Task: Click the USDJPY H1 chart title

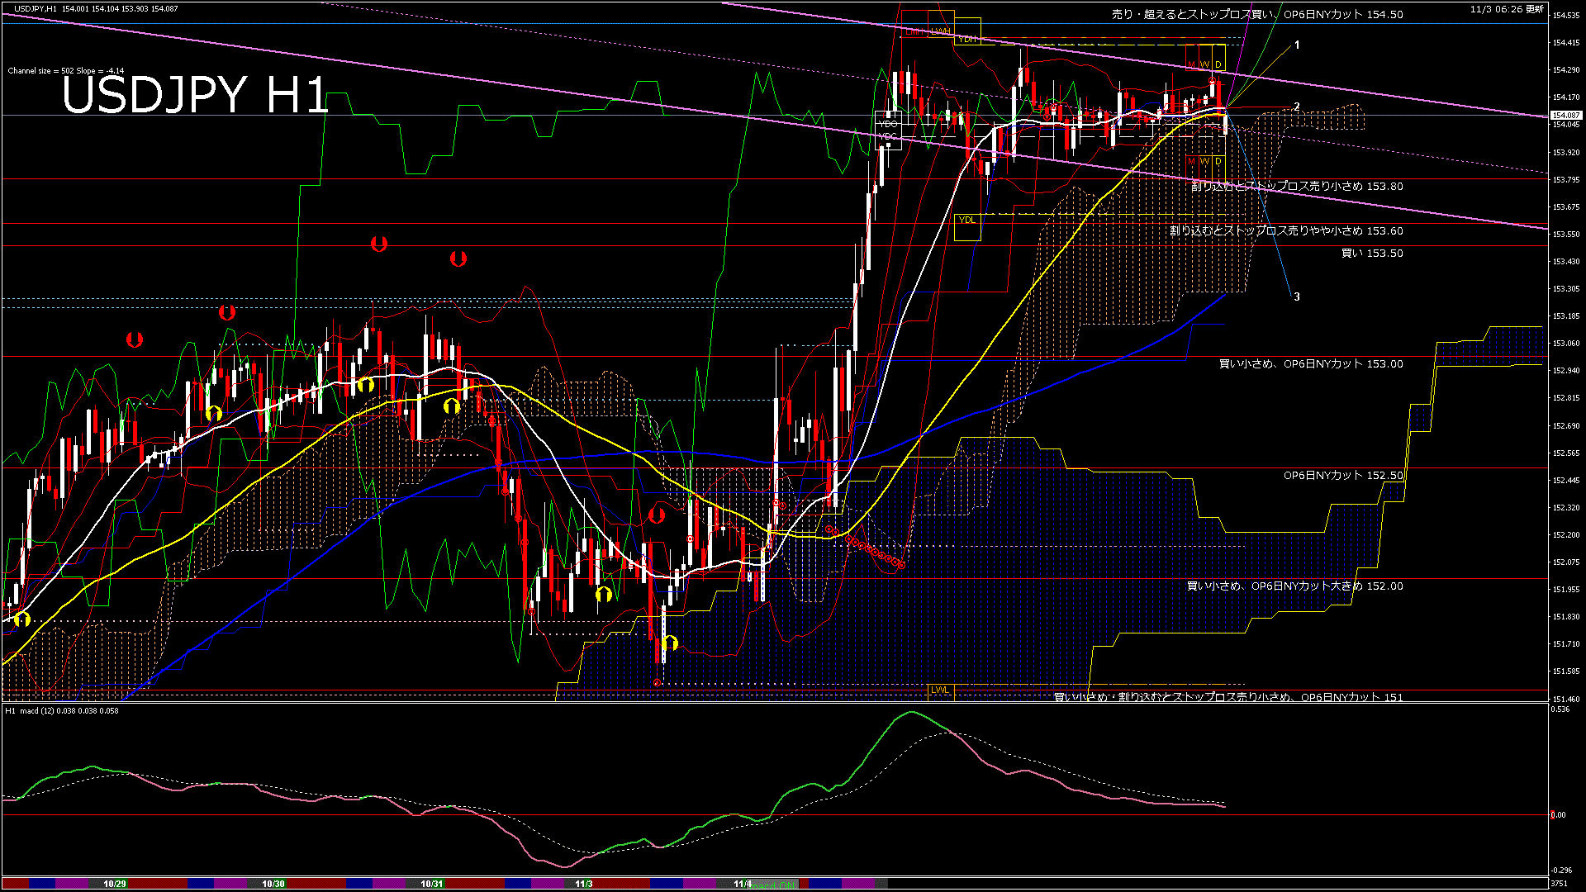Action: coord(195,94)
